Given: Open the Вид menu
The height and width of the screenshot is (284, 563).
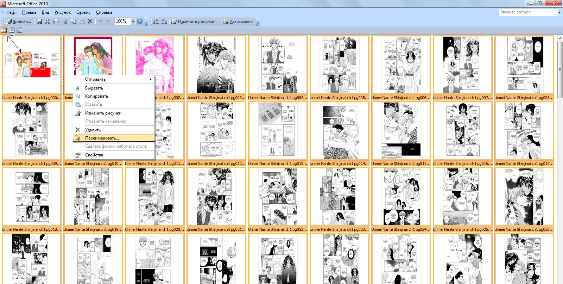Looking at the screenshot, I should pyautogui.click(x=45, y=12).
